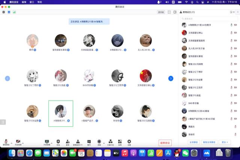This screenshot has height=160, width=240.
Task: Click the security (安全) shield icon
Action: 58,142
